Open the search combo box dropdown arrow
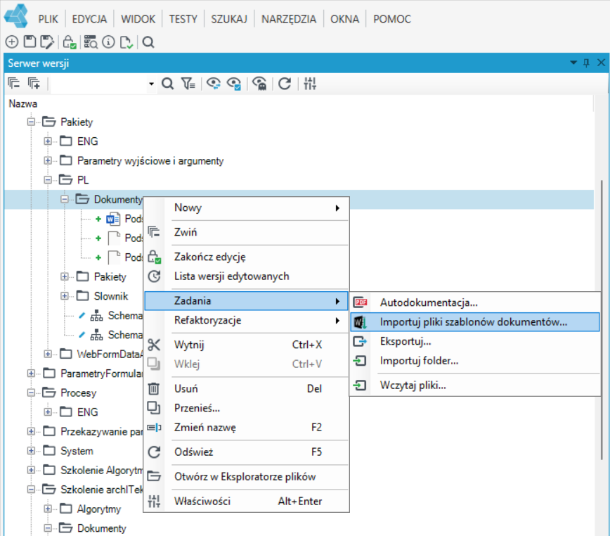 [x=151, y=84]
